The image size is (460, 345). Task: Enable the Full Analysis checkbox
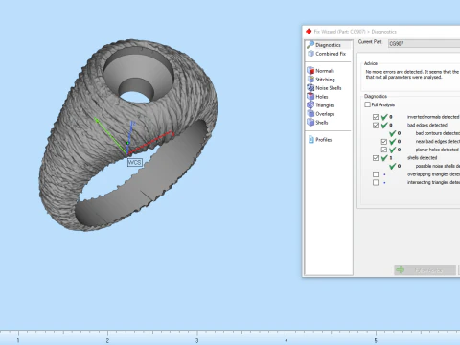(367, 104)
